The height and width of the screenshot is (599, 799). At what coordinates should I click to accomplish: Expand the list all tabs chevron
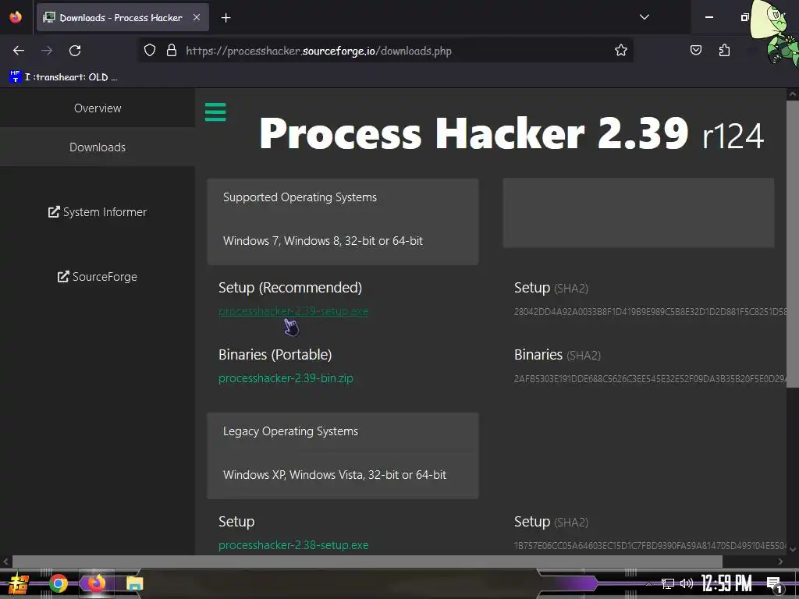tap(644, 17)
